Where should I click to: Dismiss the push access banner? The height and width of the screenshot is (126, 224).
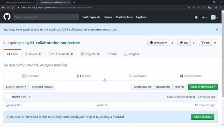click(x=217, y=29)
